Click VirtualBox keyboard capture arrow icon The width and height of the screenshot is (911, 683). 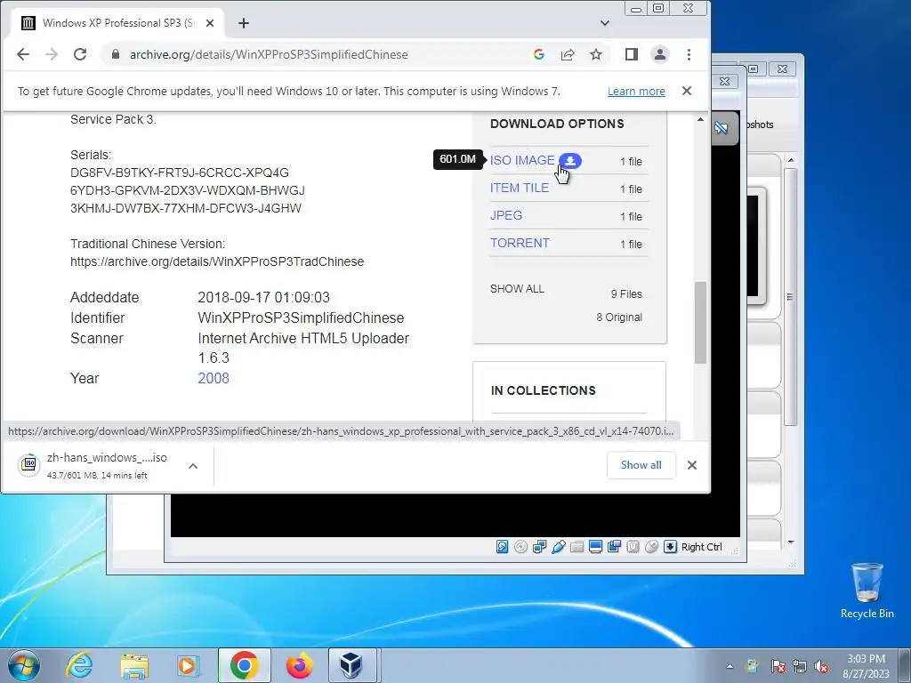(x=671, y=547)
